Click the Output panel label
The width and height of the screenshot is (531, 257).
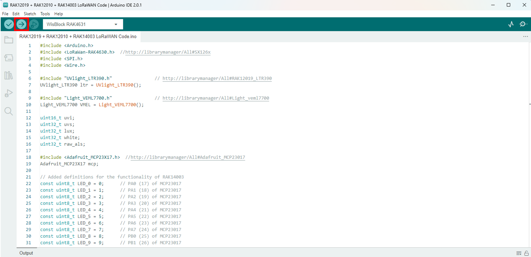pyautogui.click(x=26, y=253)
